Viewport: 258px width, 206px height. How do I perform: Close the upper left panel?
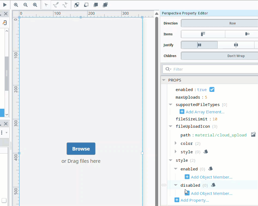point(6,14)
